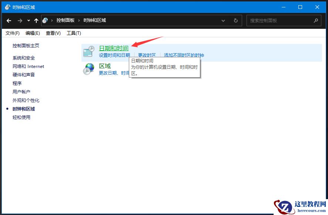The image size is (328, 215).
Task: Click the 更改时区 link
Action: click(x=147, y=55)
